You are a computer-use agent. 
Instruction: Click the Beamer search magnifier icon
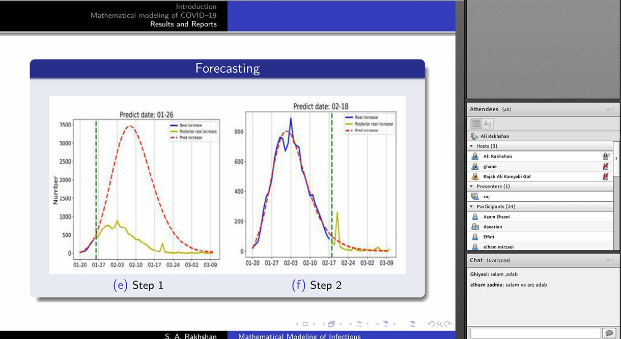pos(439,324)
